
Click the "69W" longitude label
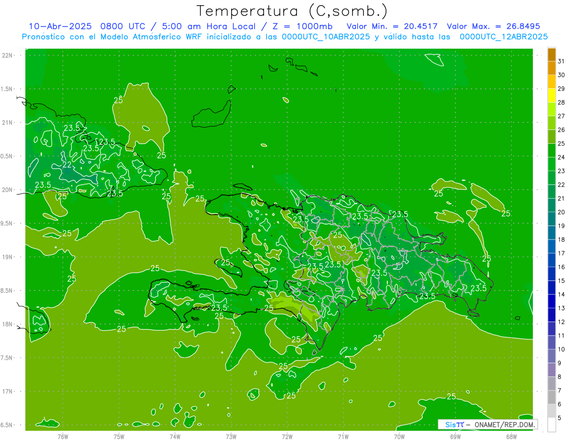coord(455,436)
